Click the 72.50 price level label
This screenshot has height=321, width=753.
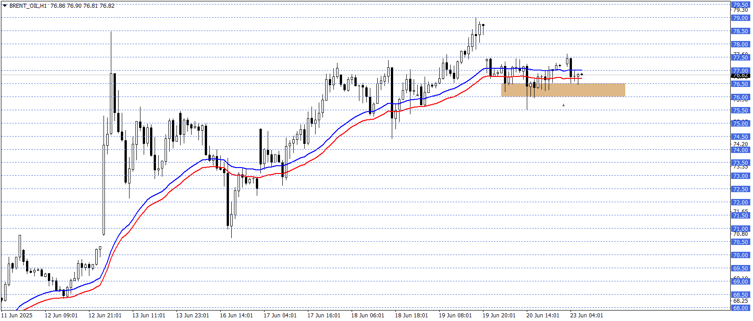[x=741, y=189]
